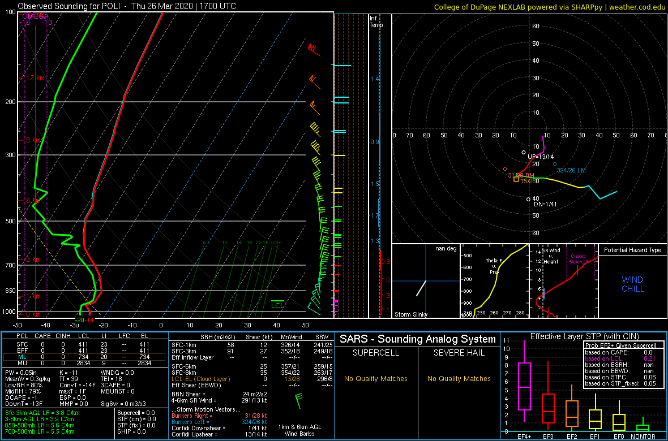Click the Sfc-3km AGL LR lapse rate

(x=42, y=413)
